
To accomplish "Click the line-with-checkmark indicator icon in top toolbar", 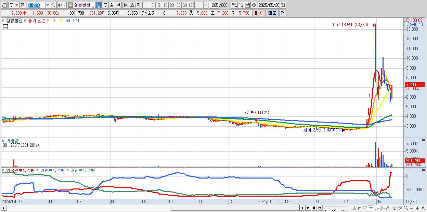I will (241, 5).
